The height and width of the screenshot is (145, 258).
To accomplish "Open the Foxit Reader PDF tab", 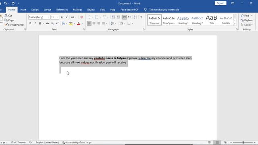I will [x=129, y=10].
